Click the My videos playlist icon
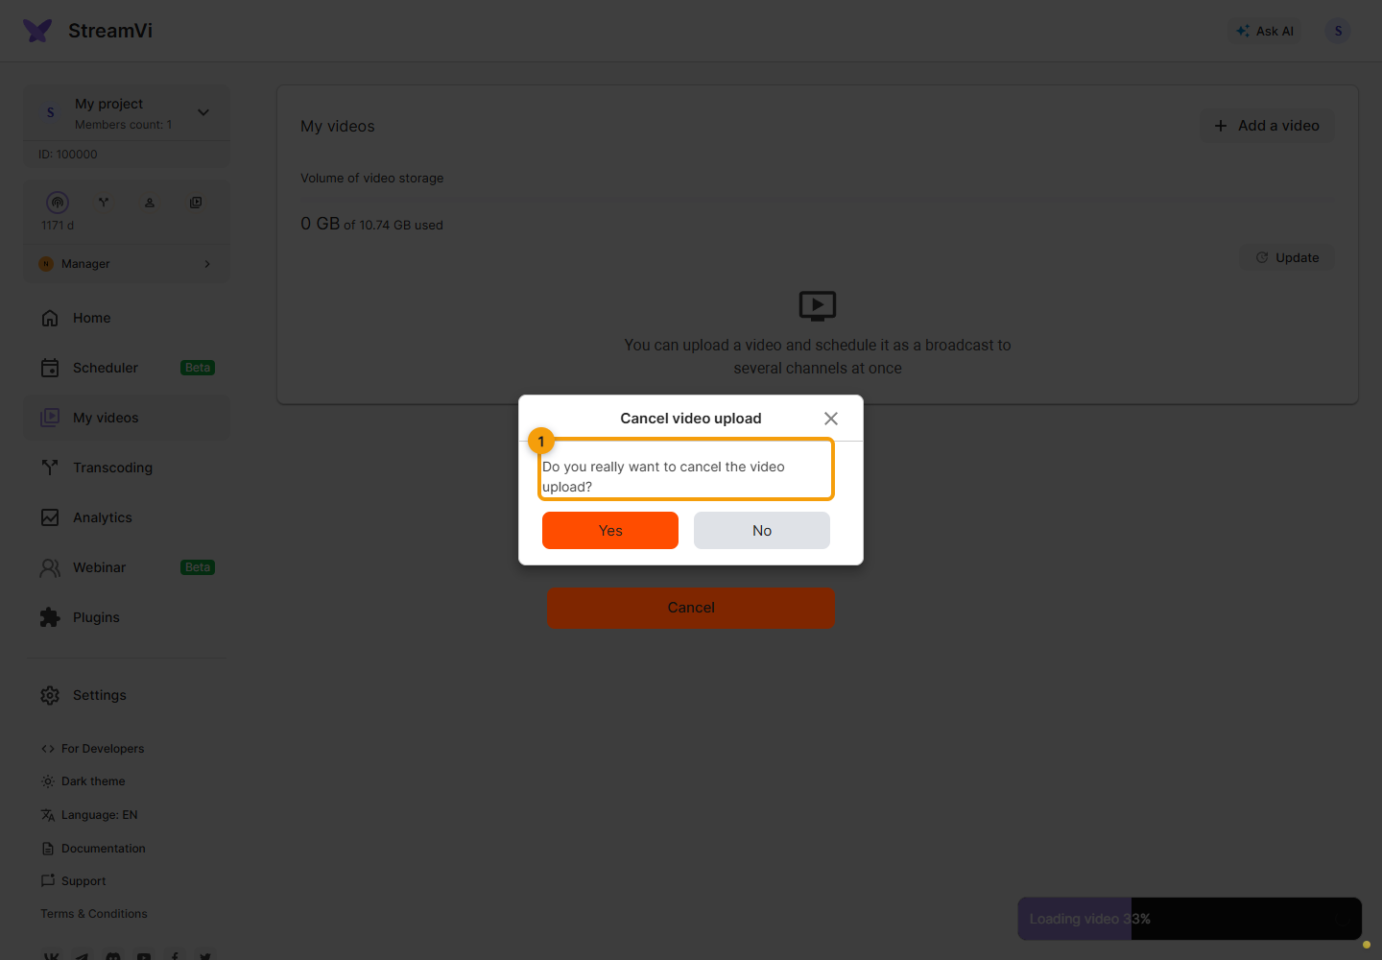 (50, 418)
